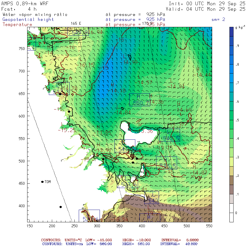This screenshot has width=247, height=247.
Task: Click the '165 E' longitude label
Action: tap(76, 24)
